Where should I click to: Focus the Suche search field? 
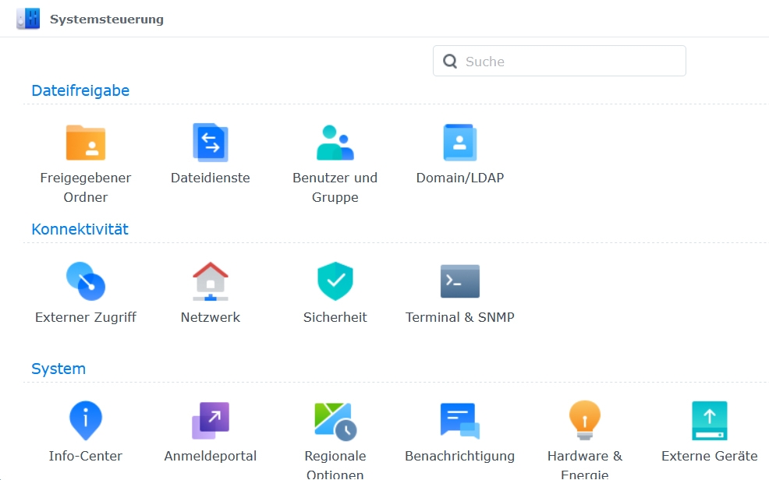(559, 61)
